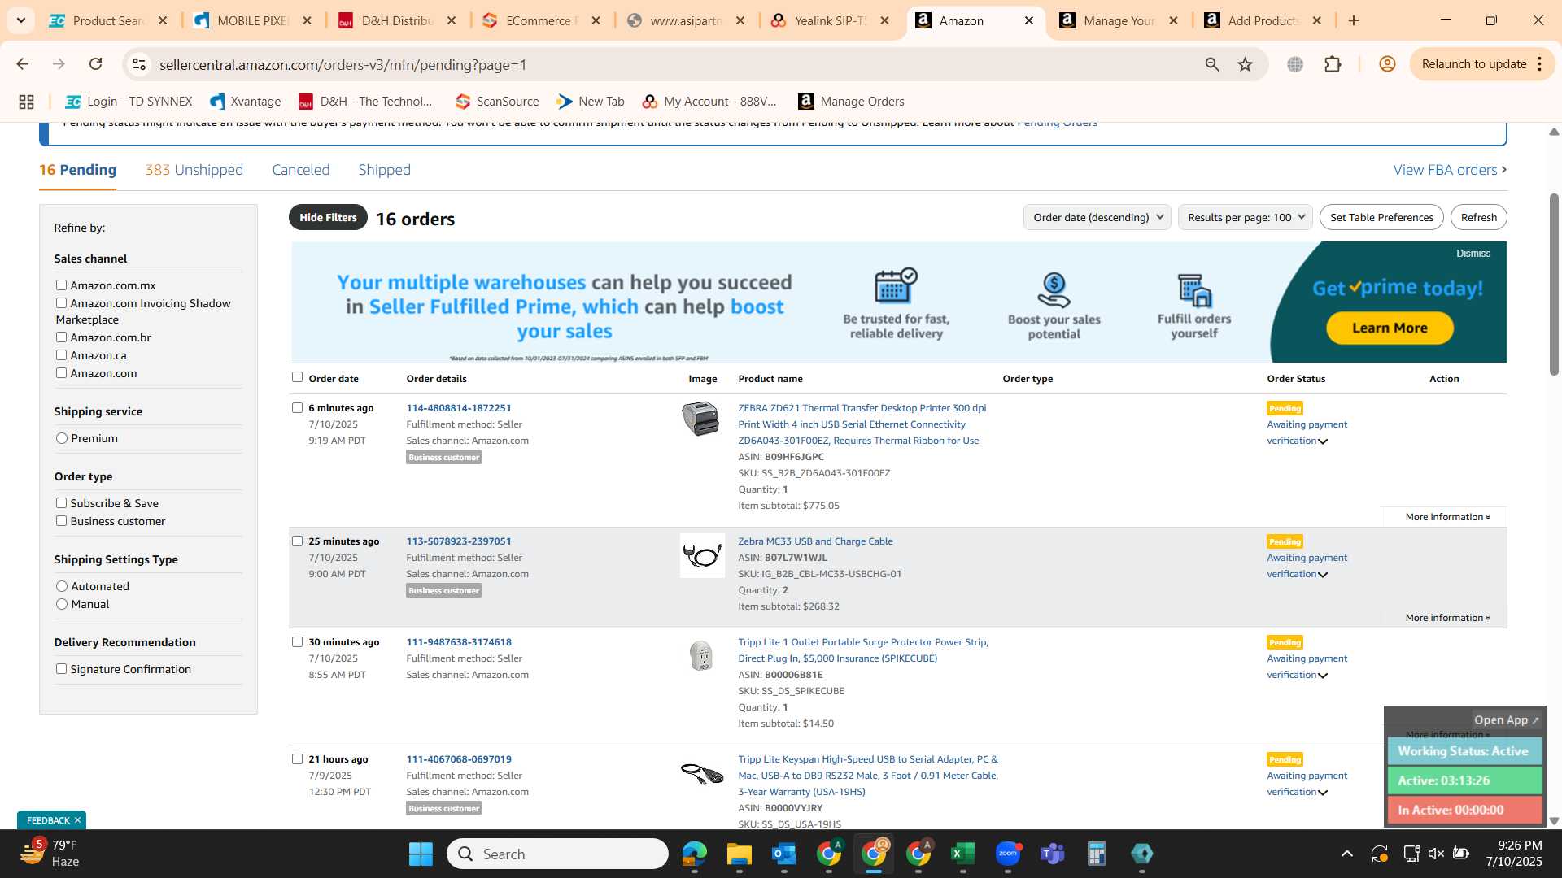Refresh the orders list
Image resolution: width=1562 pixels, height=878 pixels.
coord(1478,218)
